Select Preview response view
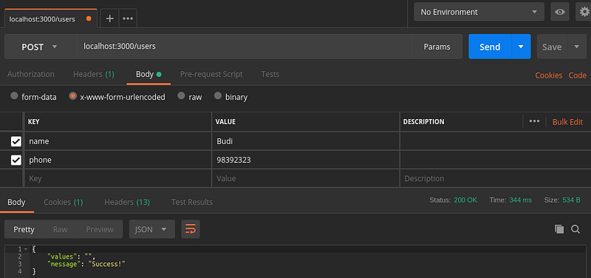 click(x=100, y=229)
